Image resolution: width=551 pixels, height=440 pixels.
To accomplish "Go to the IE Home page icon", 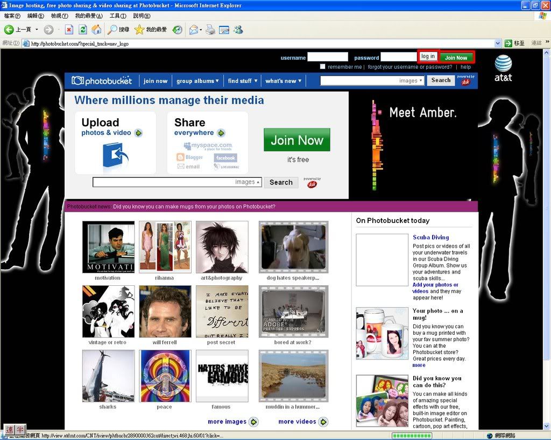I will coord(96,30).
